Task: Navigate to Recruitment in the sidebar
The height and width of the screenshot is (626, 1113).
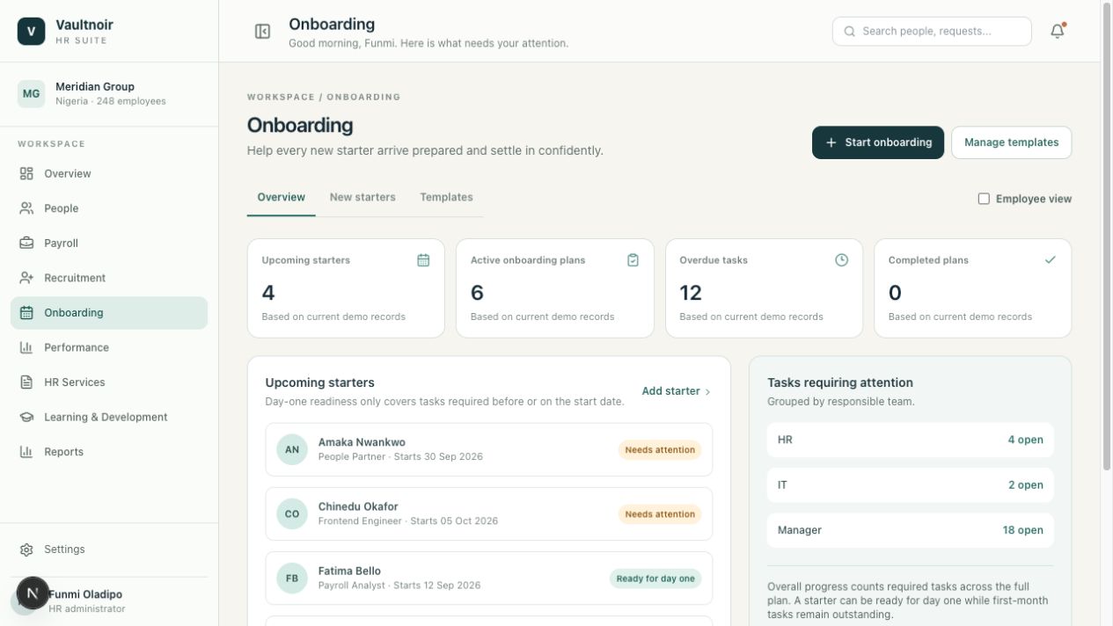Action: click(x=109, y=278)
